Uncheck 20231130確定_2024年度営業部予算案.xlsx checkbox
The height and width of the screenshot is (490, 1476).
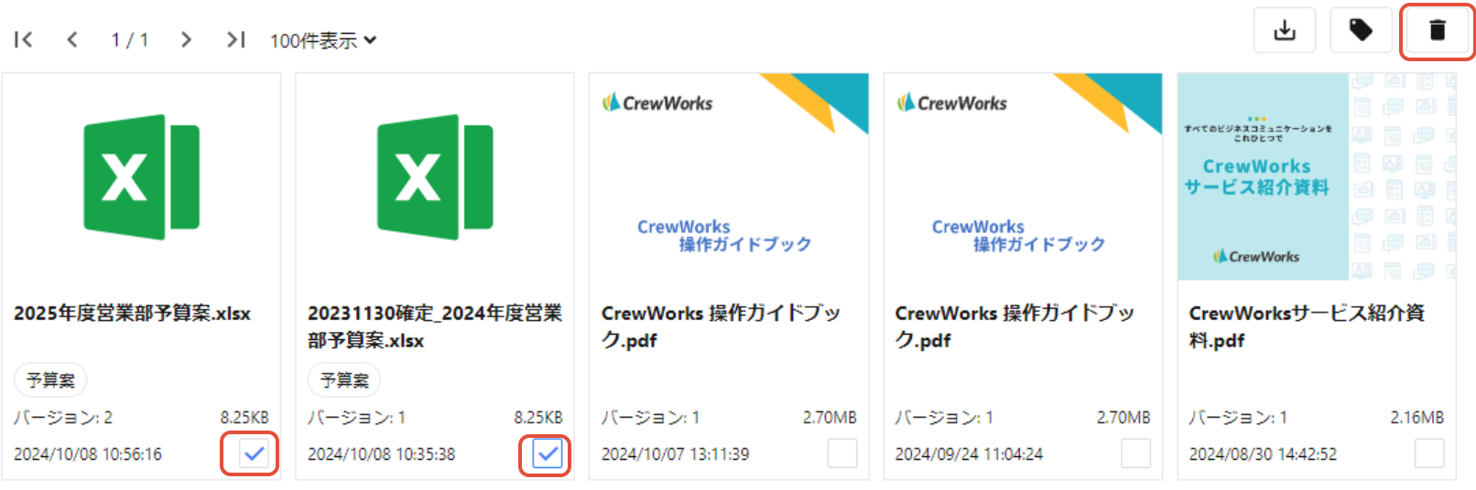(x=548, y=453)
